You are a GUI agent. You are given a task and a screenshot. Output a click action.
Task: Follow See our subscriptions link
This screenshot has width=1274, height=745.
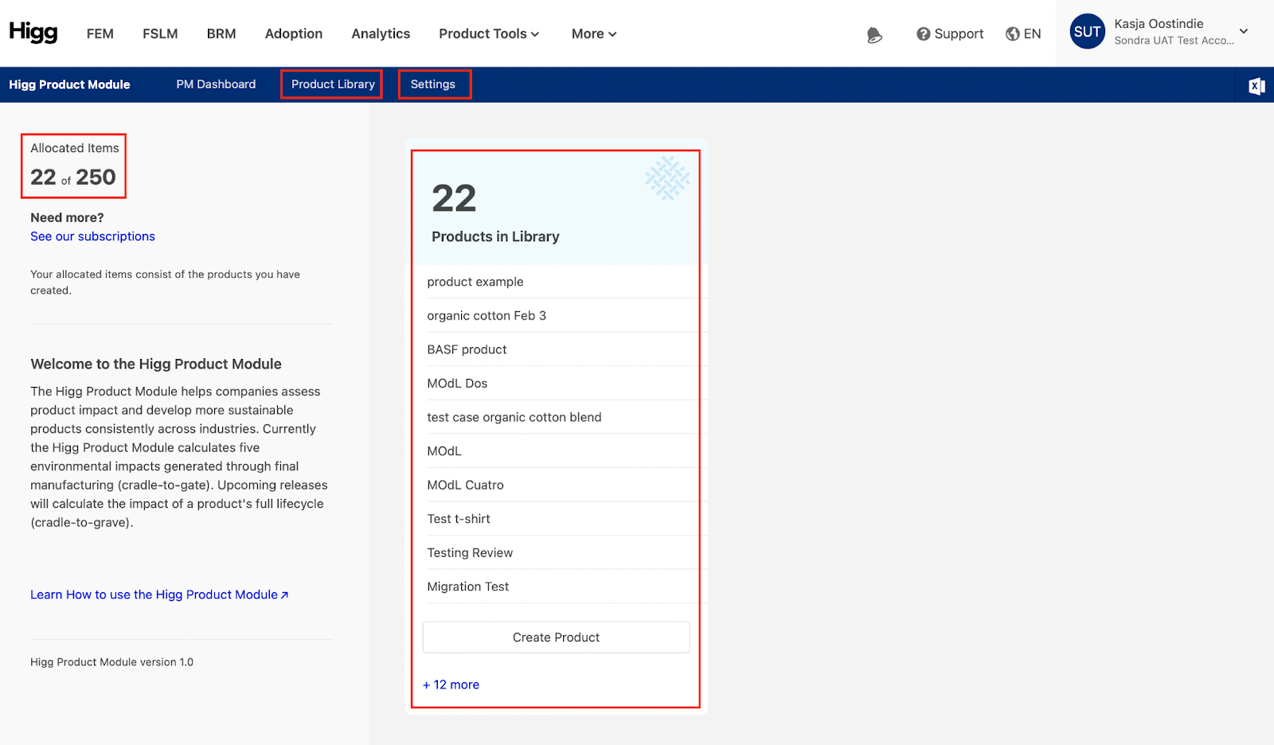click(92, 236)
